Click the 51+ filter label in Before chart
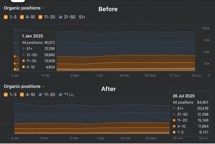This screenshot has height=144, width=215. click(x=82, y=17)
